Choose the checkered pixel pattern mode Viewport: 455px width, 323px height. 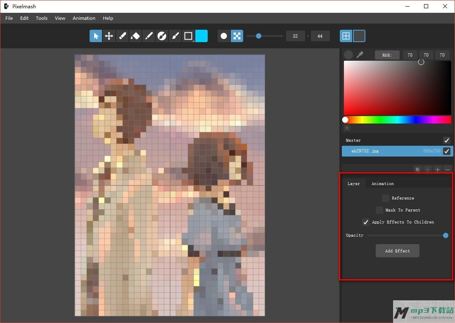(x=237, y=36)
